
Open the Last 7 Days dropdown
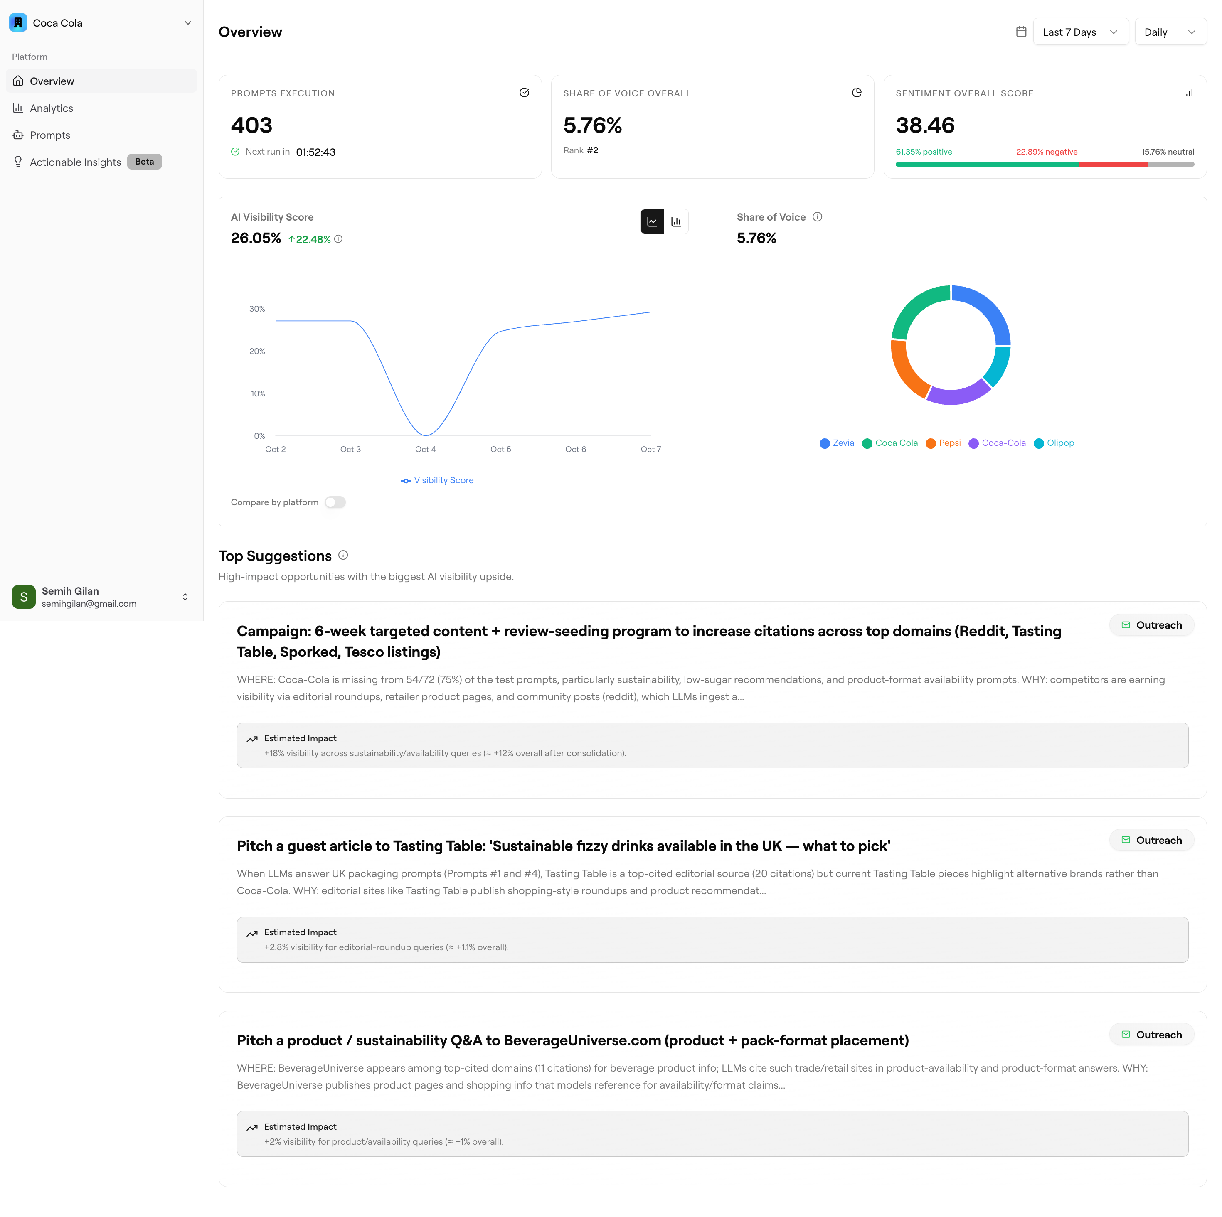tap(1080, 32)
